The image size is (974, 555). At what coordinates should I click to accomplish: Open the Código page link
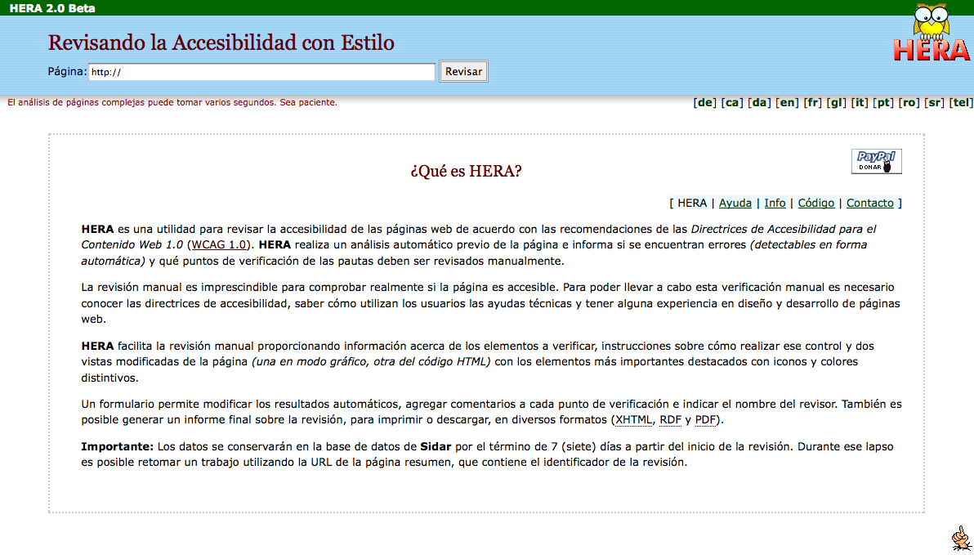(815, 203)
